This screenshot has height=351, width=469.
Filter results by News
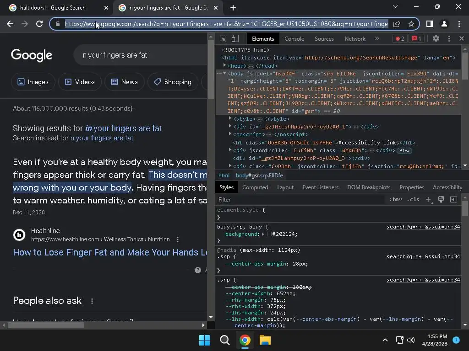[x=125, y=82]
